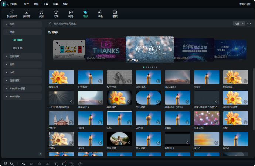Expand the 视频特效 category

coord(23,56)
